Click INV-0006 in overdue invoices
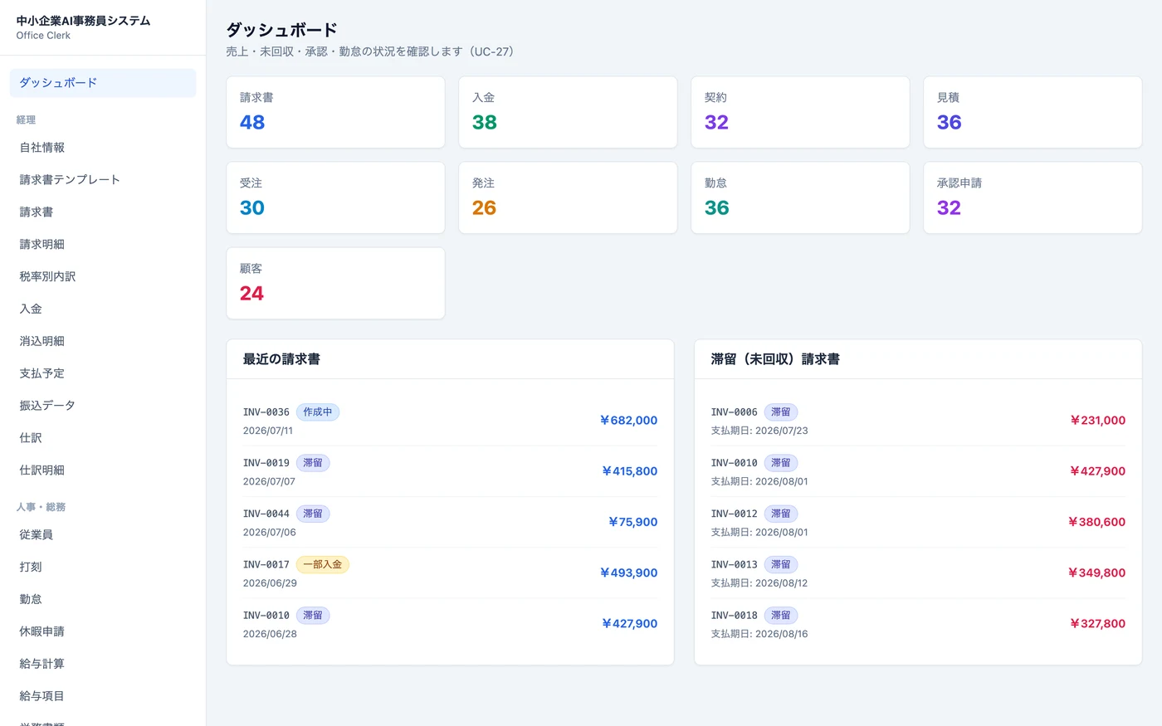The width and height of the screenshot is (1162, 726). tap(735, 412)
